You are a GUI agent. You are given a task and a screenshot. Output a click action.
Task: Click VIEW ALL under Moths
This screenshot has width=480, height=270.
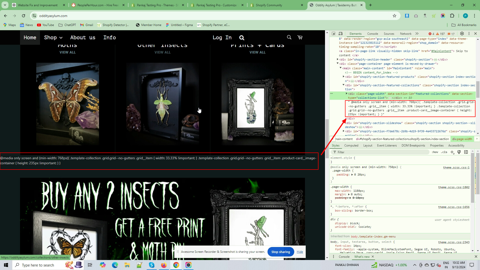(67, 52)
